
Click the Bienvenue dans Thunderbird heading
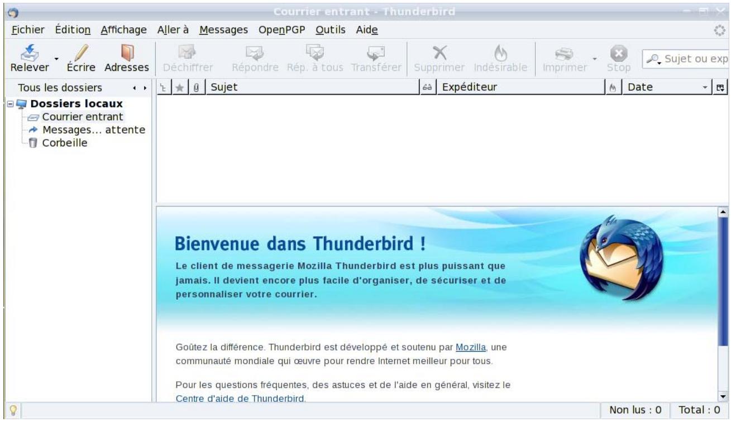[x=301, y=243]
